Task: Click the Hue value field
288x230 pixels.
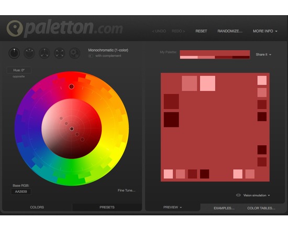Action: pos(19,70)
